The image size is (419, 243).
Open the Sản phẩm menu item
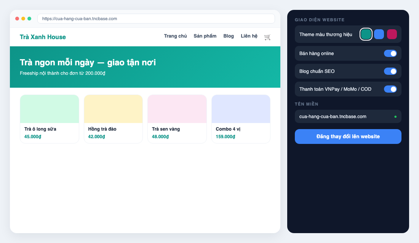(x=205, y=36)
